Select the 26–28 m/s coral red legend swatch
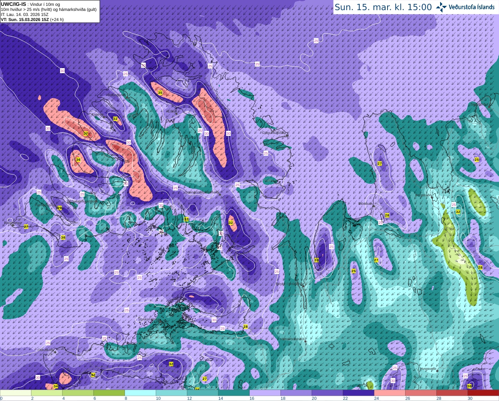The width and height of the screenshot is (499, 401). (421, 393)
